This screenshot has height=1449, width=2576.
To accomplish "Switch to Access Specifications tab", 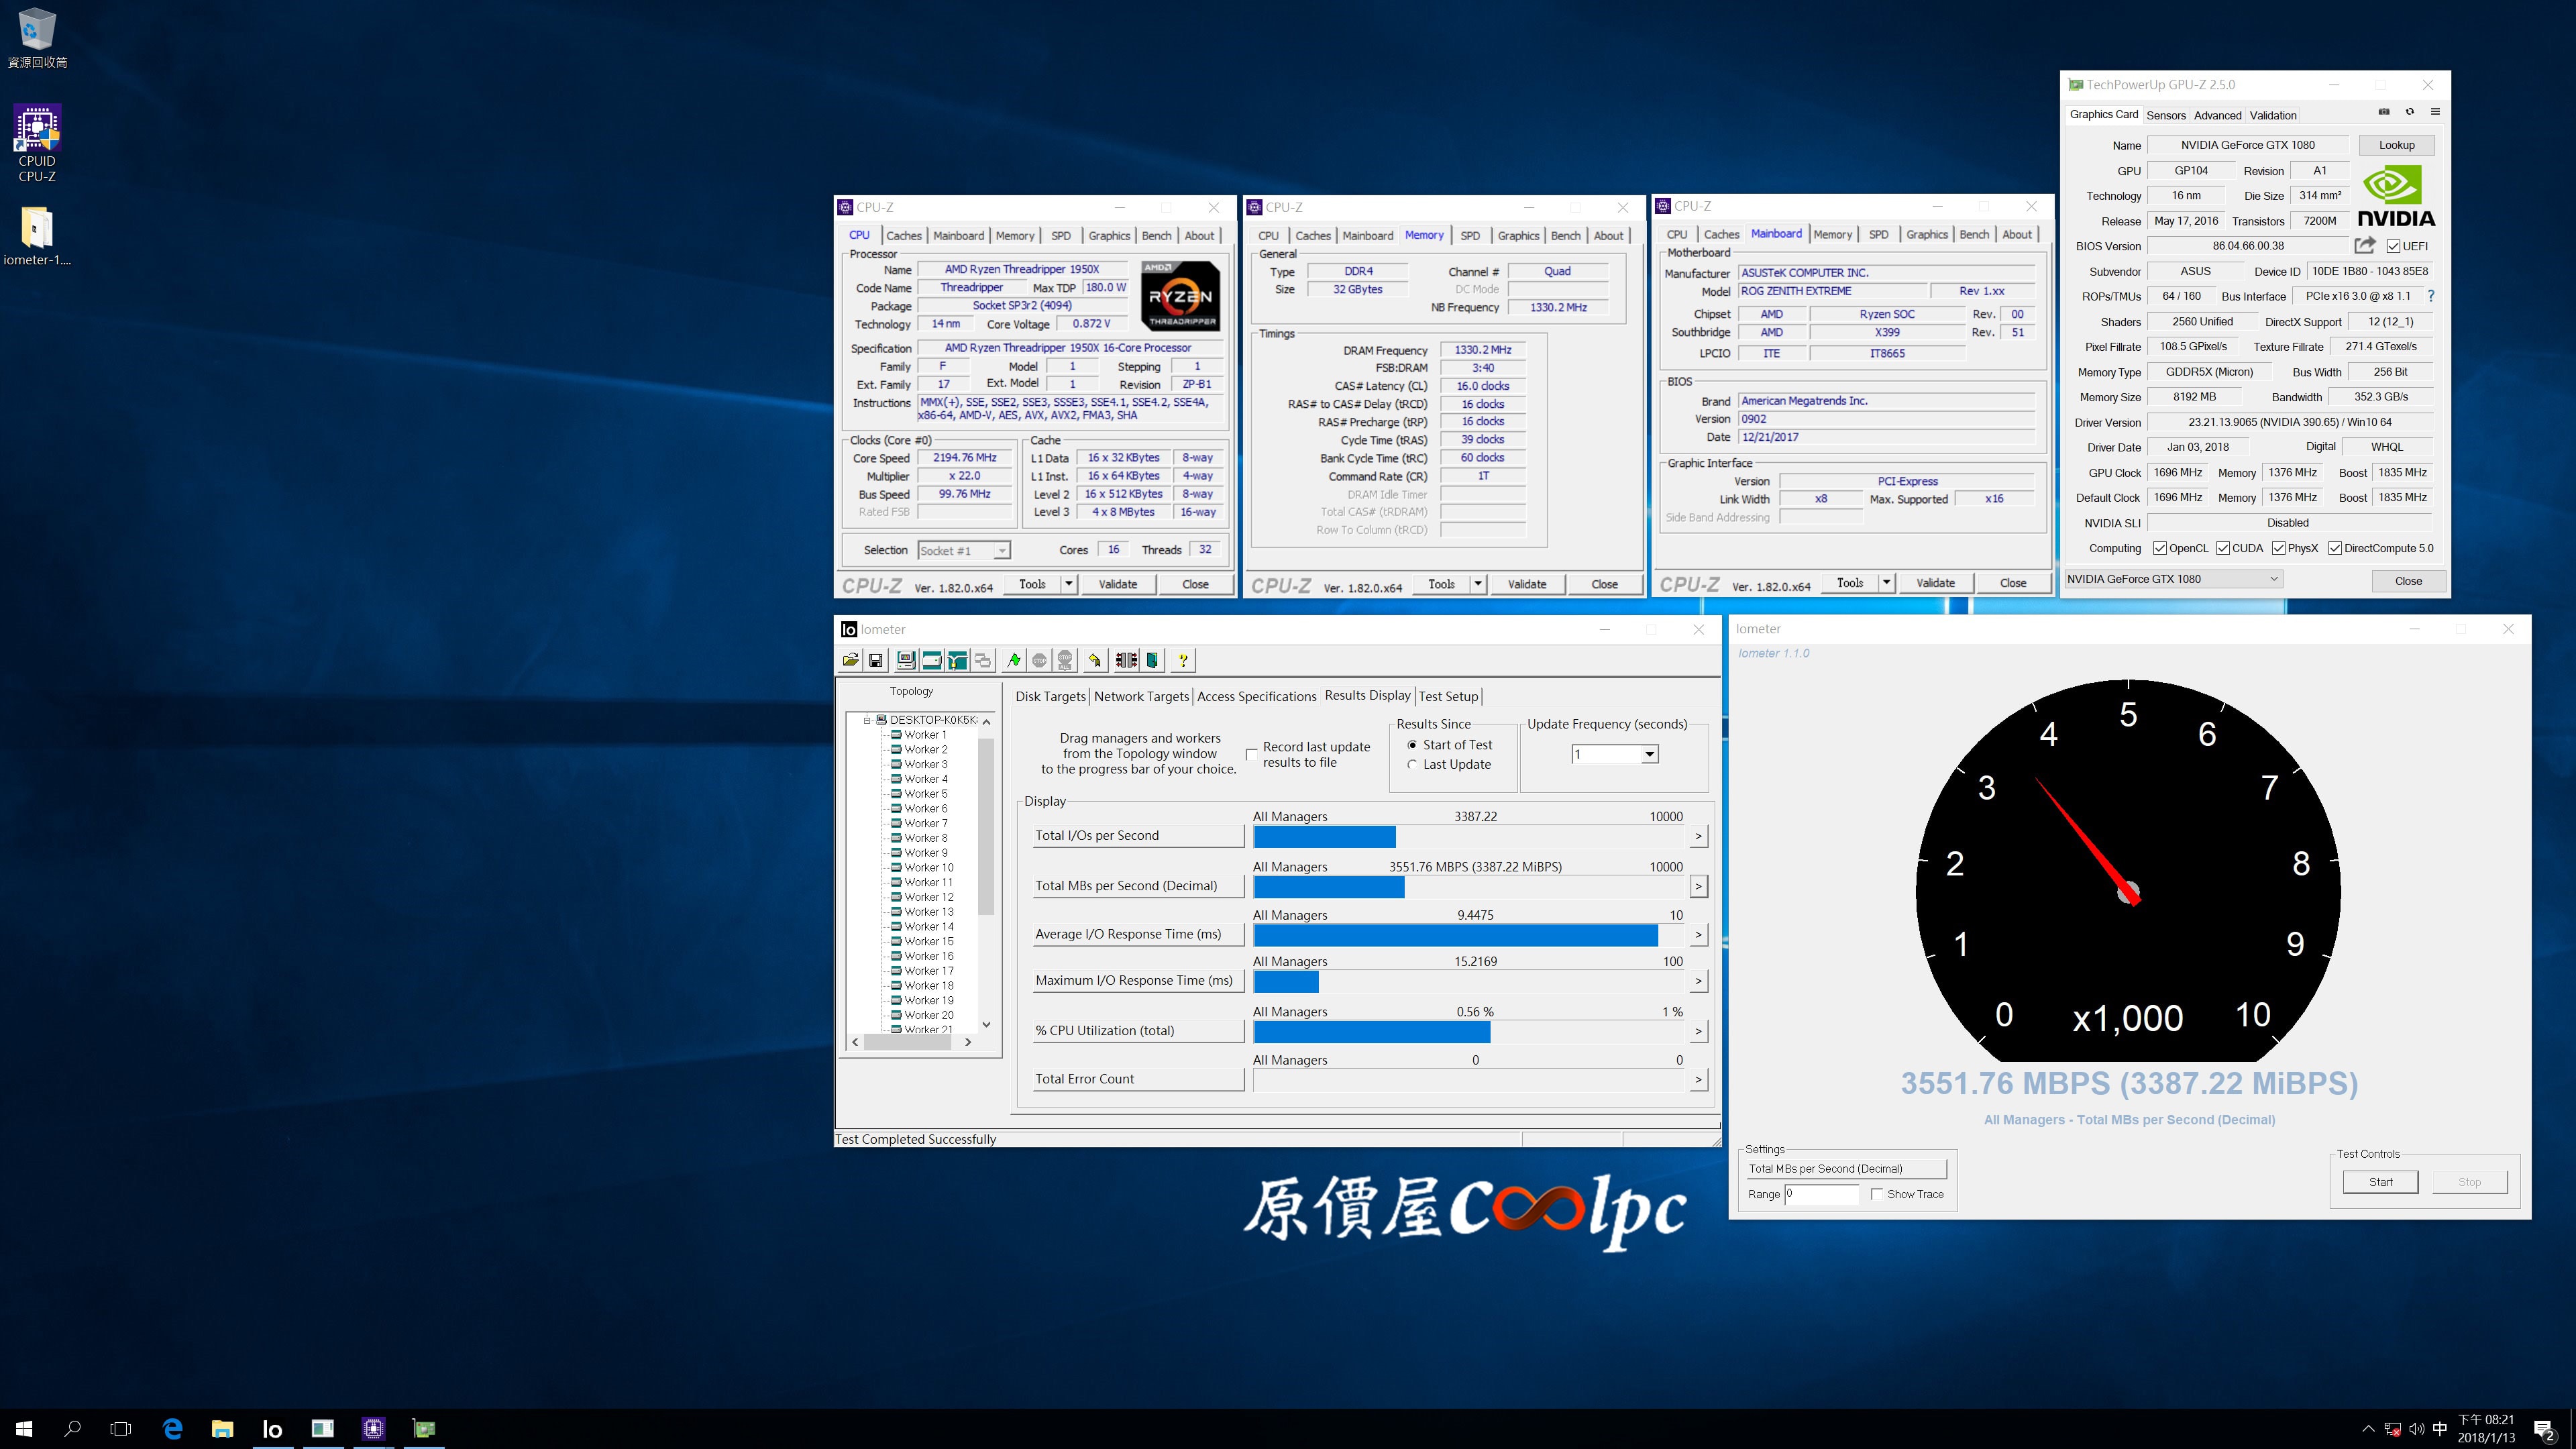I will coord(1256,696).
